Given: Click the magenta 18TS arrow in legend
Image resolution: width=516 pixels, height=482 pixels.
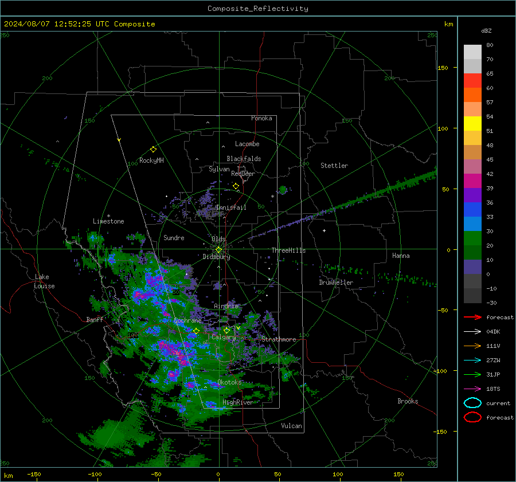Looking at the screenshot, I should tap(472, 389).
